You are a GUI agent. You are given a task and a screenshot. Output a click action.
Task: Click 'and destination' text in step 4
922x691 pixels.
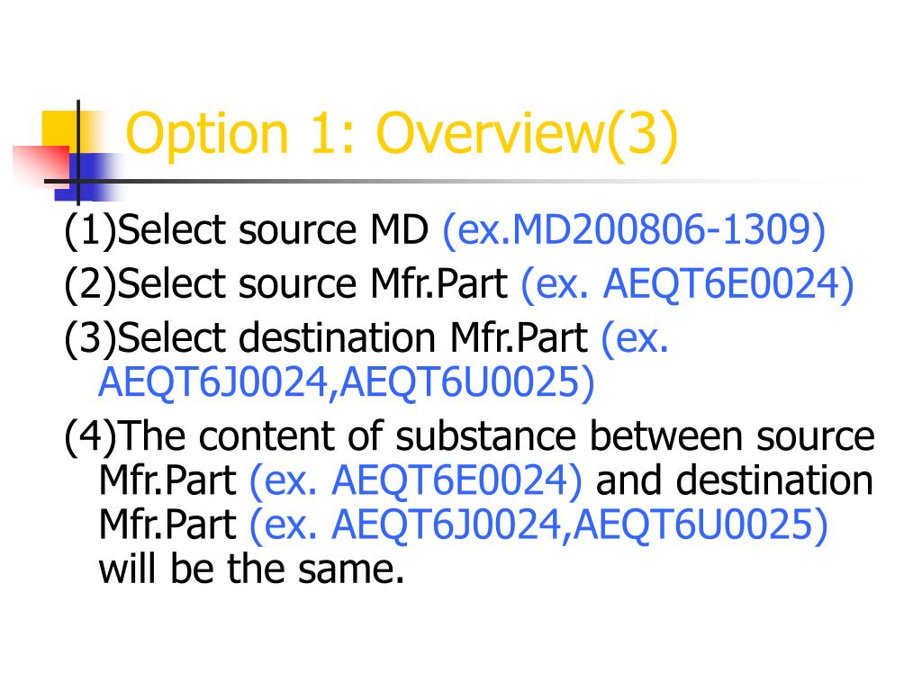coord(735,480)
